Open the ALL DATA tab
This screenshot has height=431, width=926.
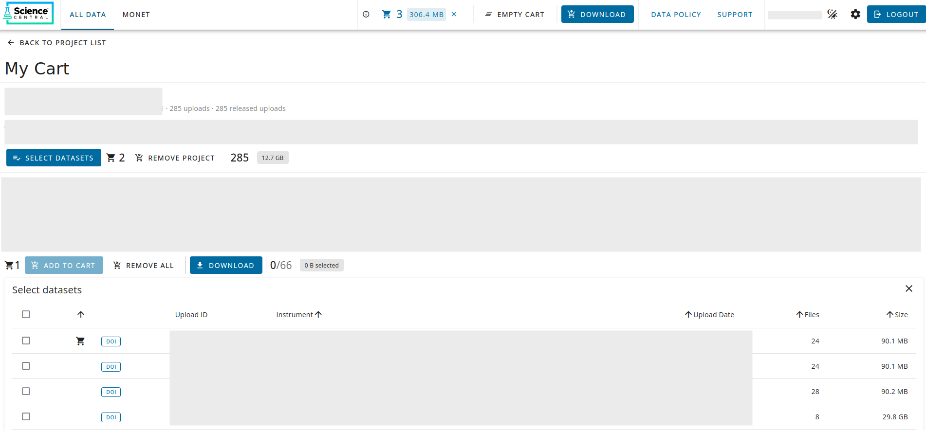[x=88, y=15]
